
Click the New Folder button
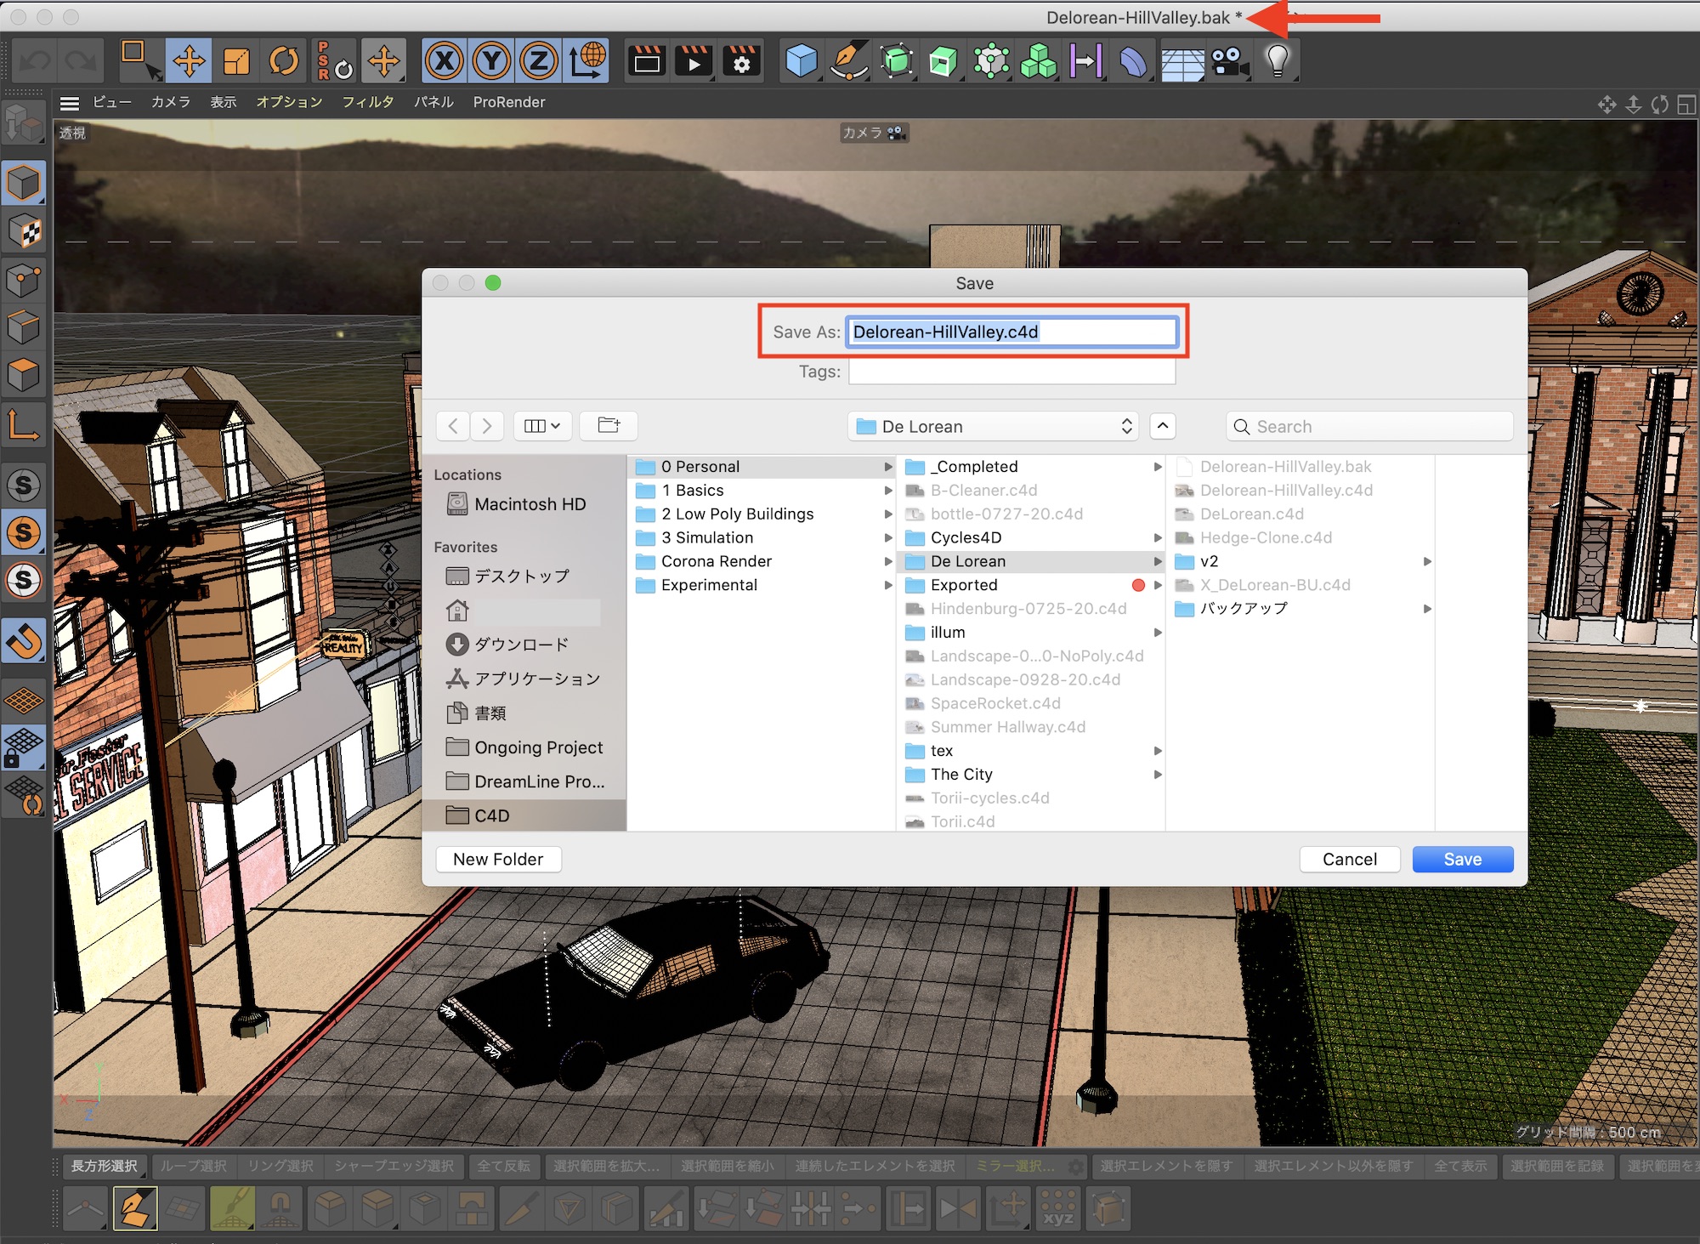tap(498, 859)
